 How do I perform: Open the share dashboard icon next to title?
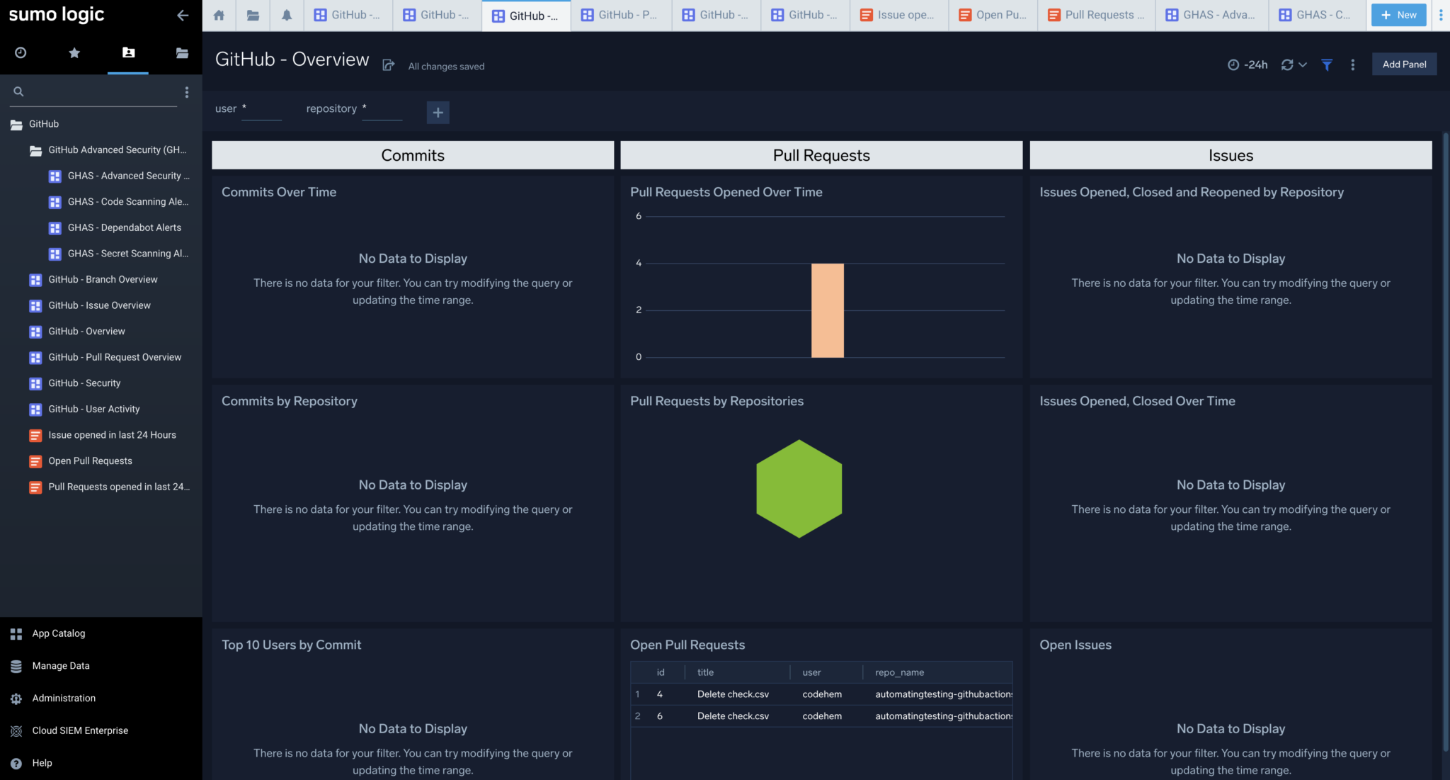(388, 64)
